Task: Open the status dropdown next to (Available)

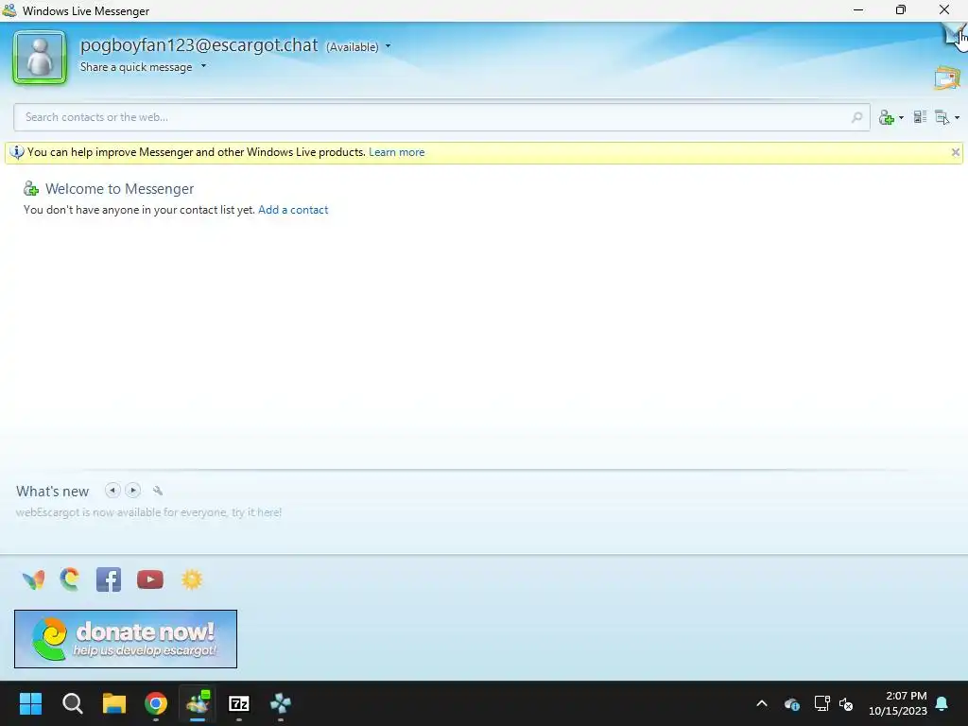Action: coord(389,46)
